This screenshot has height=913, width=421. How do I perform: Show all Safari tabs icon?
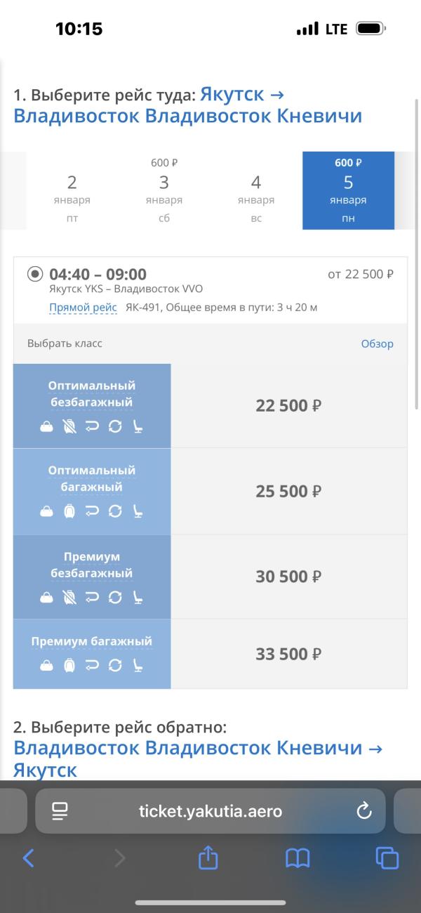pos(387,858)
